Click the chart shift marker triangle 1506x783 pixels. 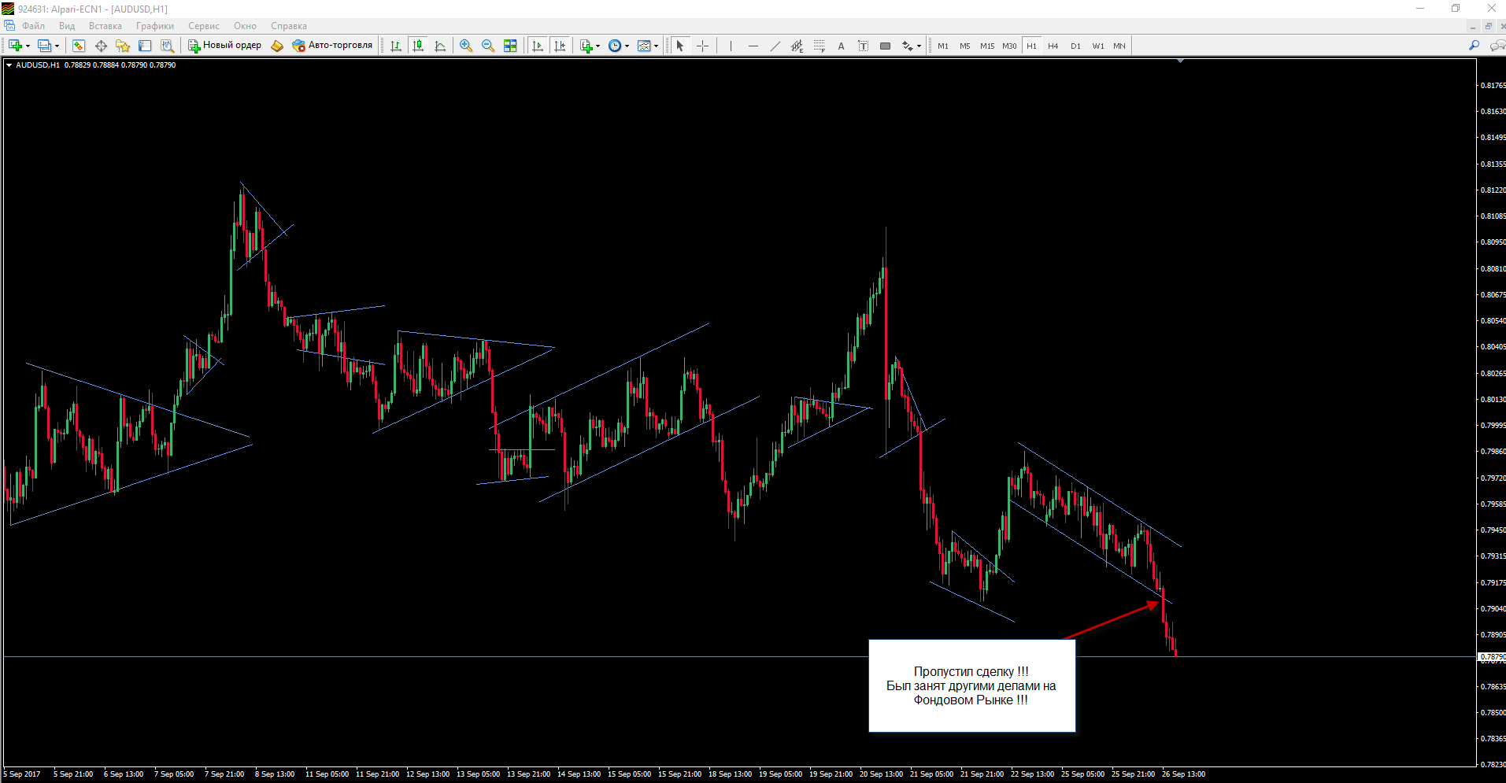tap(1180, 61)
